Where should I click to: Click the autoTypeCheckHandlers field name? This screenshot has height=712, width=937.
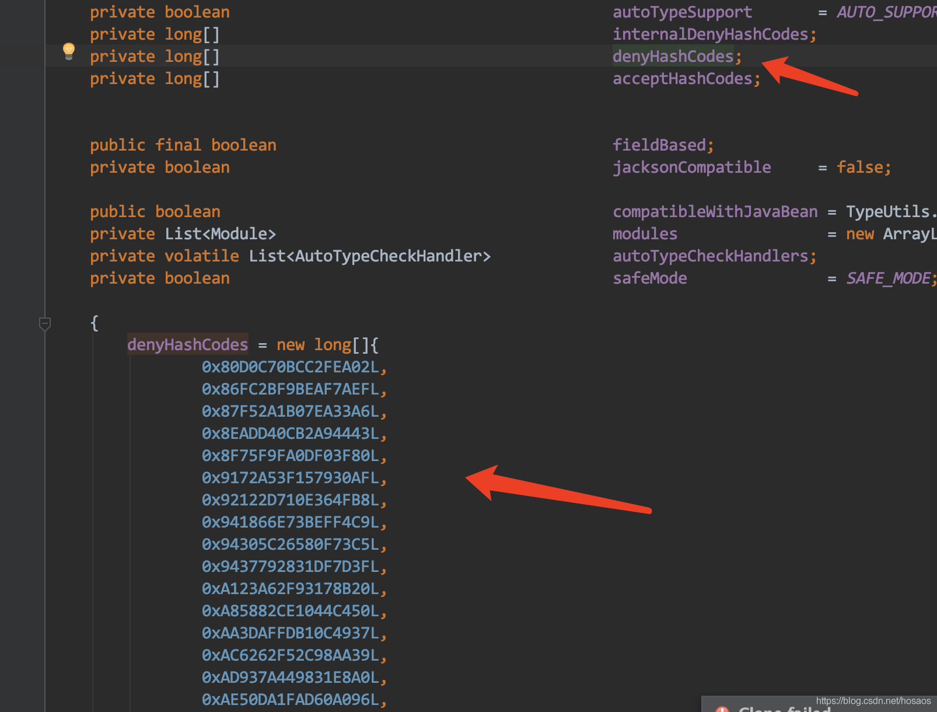click(710, 256)
